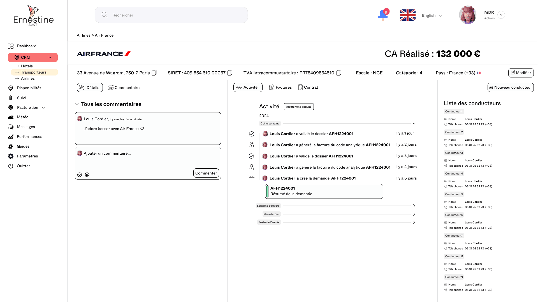Expand the Semaine dernière section

tap(414, 206)
